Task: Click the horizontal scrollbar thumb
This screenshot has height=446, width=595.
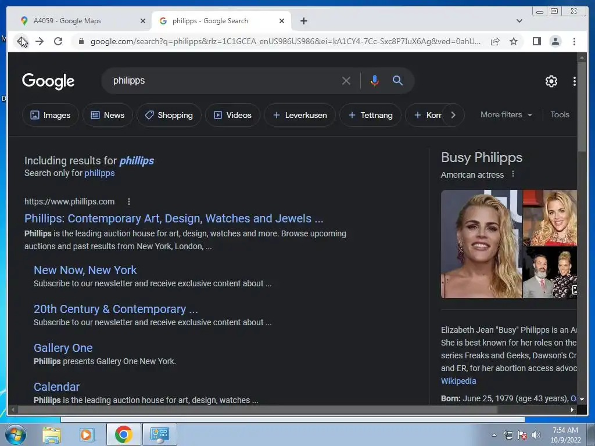Action: click(257, 409)
